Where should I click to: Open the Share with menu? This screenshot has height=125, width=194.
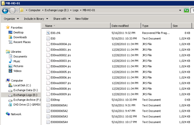(x=62, y=19)
